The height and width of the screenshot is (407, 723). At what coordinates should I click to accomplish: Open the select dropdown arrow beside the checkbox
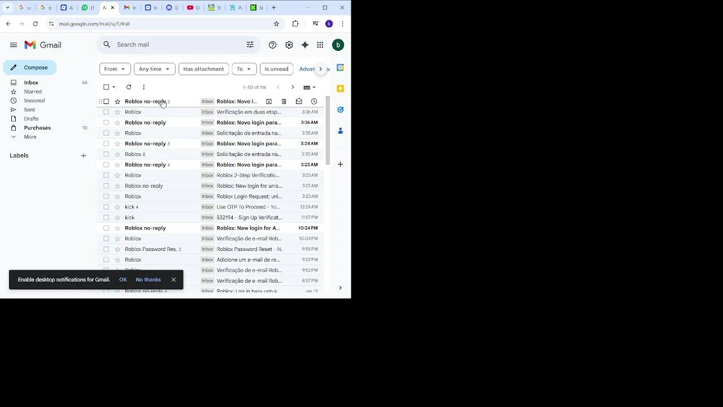click(114, 87)
